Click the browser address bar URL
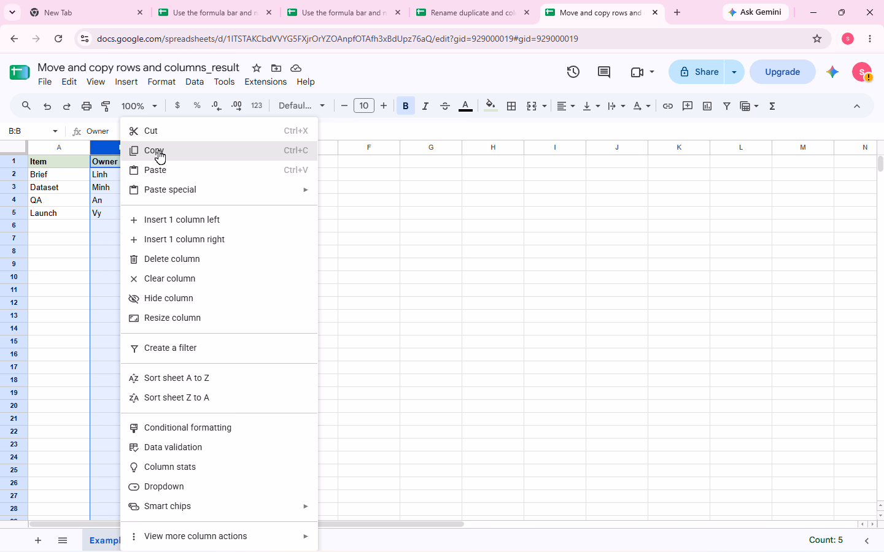This screenshot has height=552, width=884. click(338, 39)
